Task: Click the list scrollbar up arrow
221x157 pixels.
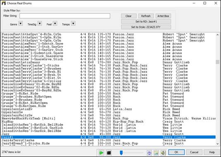Action: [x=217, y=35]
